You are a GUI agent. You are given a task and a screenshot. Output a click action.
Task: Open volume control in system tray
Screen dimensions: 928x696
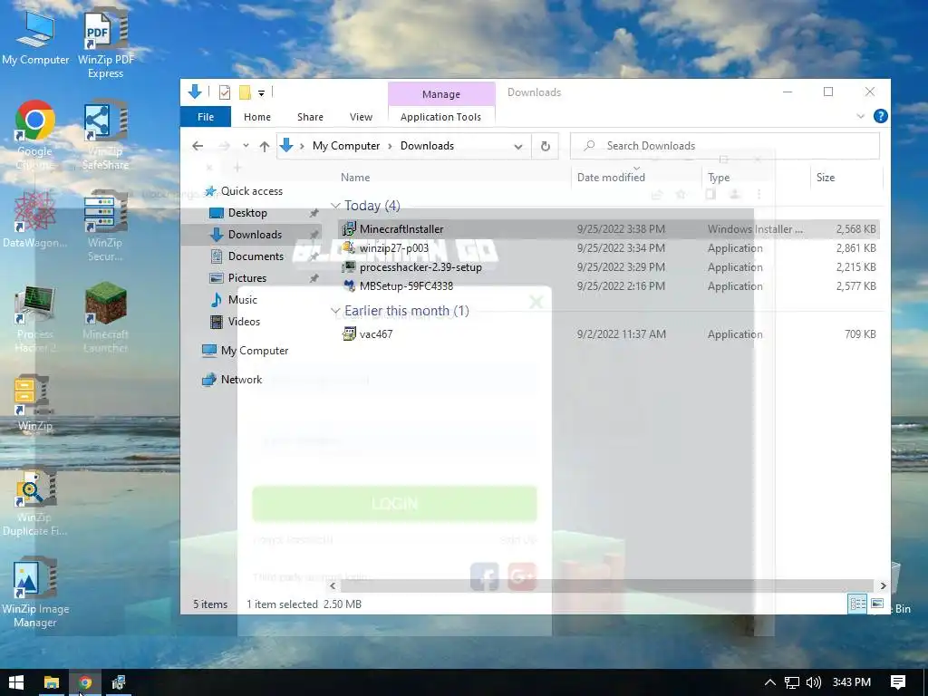(814, 682)
